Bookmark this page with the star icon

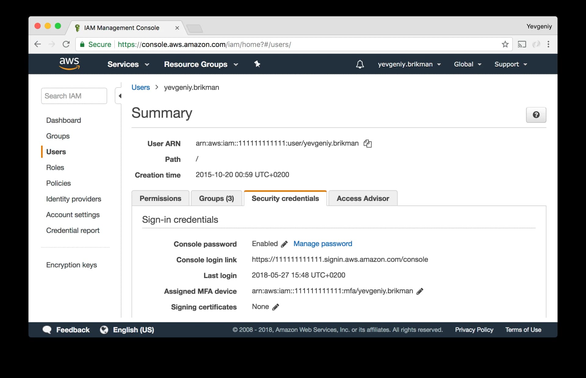(x=505, y=44)
